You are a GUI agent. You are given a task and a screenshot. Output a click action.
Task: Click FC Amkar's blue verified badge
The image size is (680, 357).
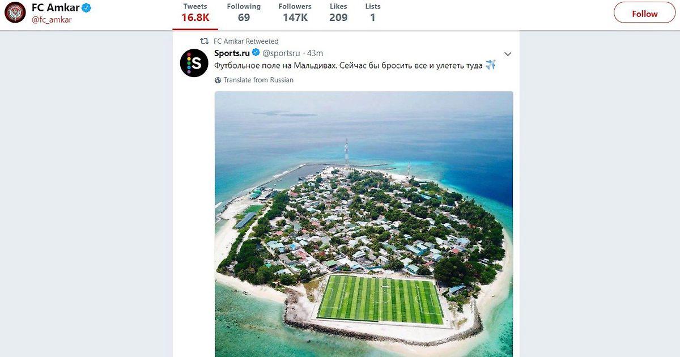[x=87, y=8]
